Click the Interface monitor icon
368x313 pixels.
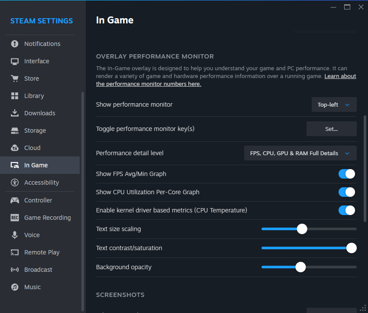(15, 61)
